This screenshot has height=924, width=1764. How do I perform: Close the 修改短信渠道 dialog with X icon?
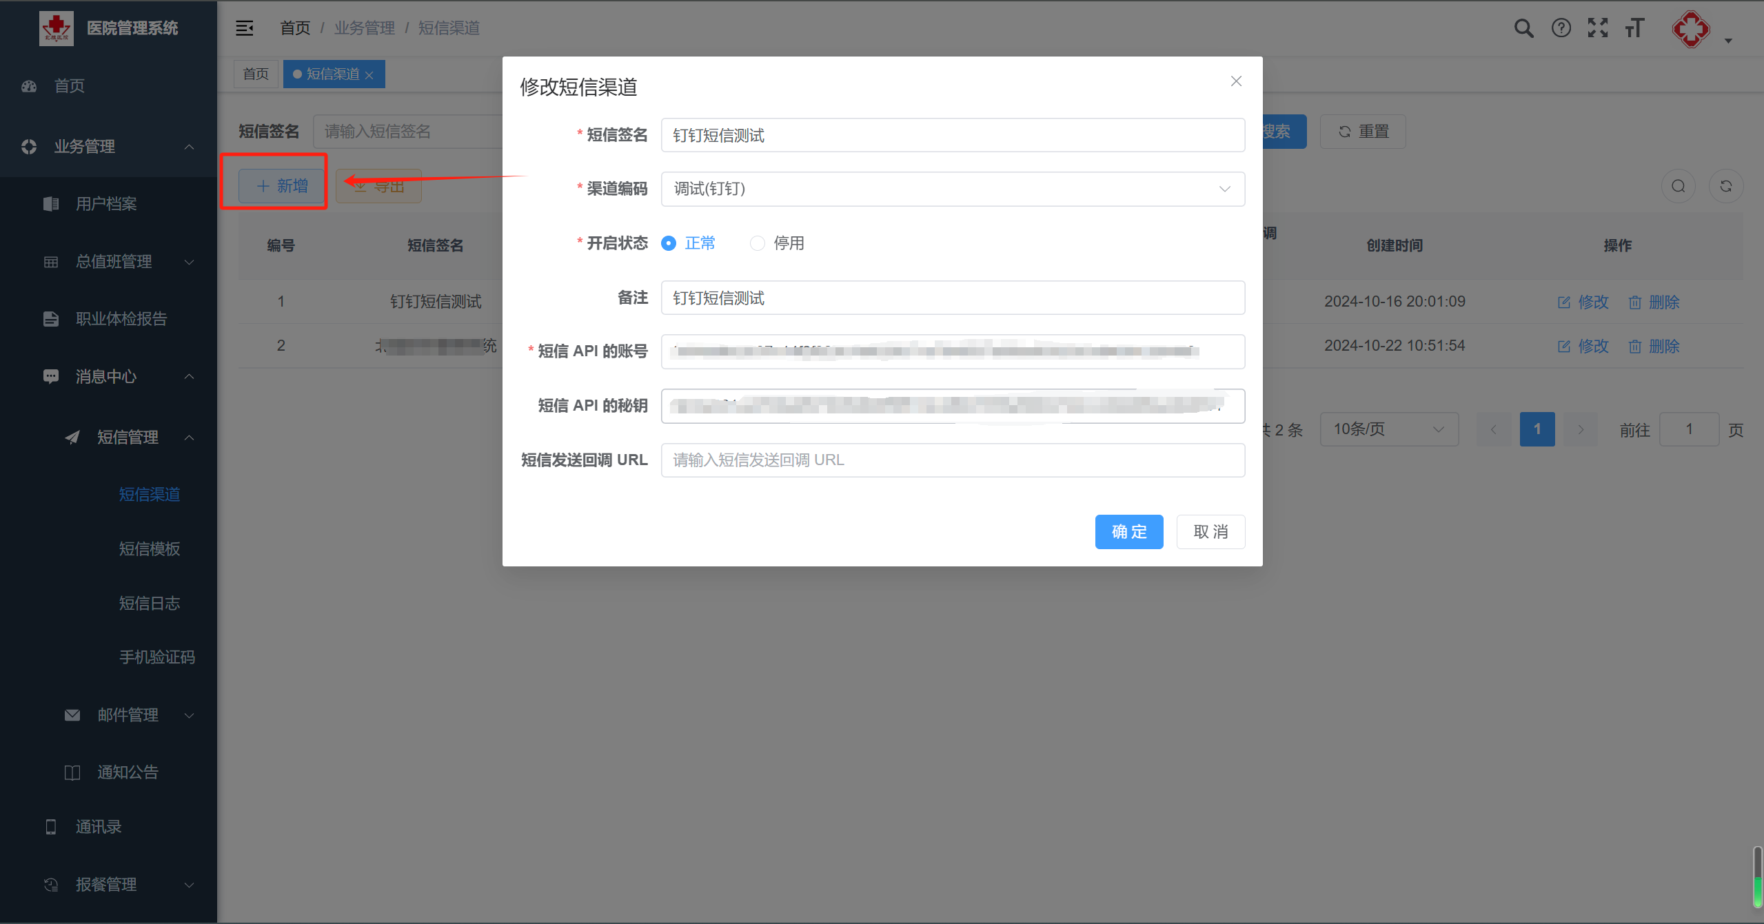1236,81
